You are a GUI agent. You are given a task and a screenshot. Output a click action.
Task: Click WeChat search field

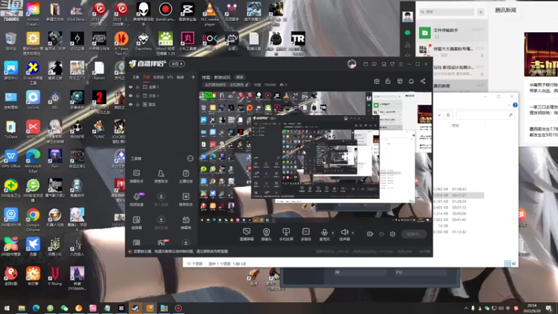point(446,12)
